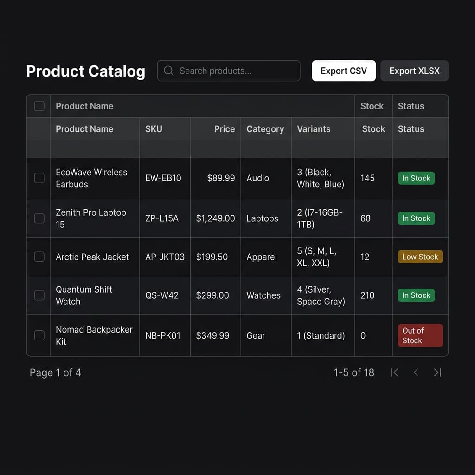Click the Product Name column header
Viewport: 475px width, 475px height.
84,129
